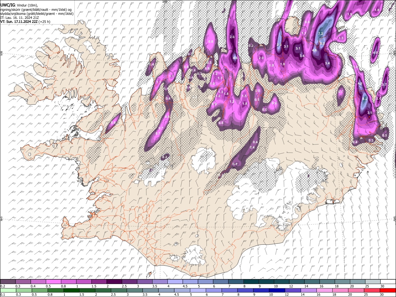Click the 'slydda/snjókoma (grátt/bleikt/grænt - mm/1klst)' line

(x=37, y=14)
